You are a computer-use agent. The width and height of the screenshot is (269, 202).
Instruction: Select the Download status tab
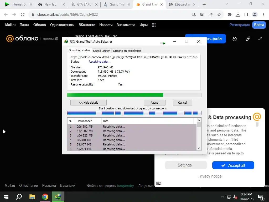(x=79, y=50)
